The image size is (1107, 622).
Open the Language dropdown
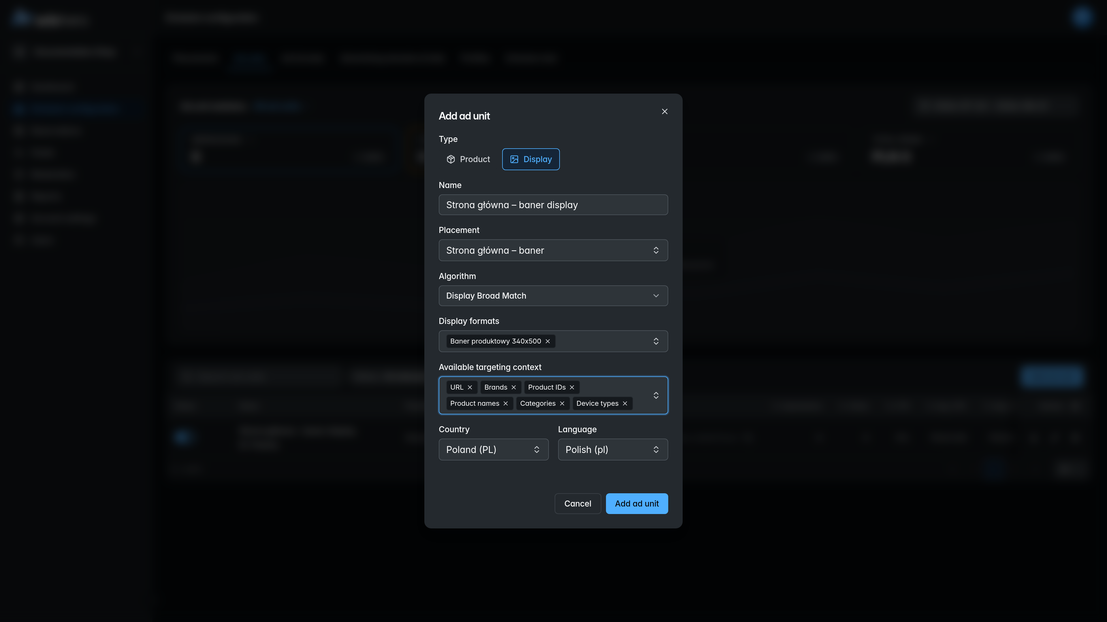(x=613, y=450)
